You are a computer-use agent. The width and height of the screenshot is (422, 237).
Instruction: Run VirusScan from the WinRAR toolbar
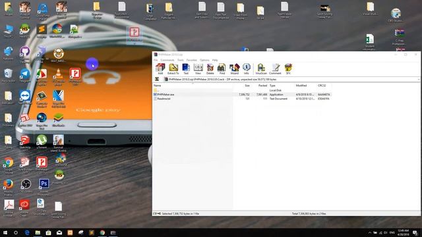coord(261,69)
